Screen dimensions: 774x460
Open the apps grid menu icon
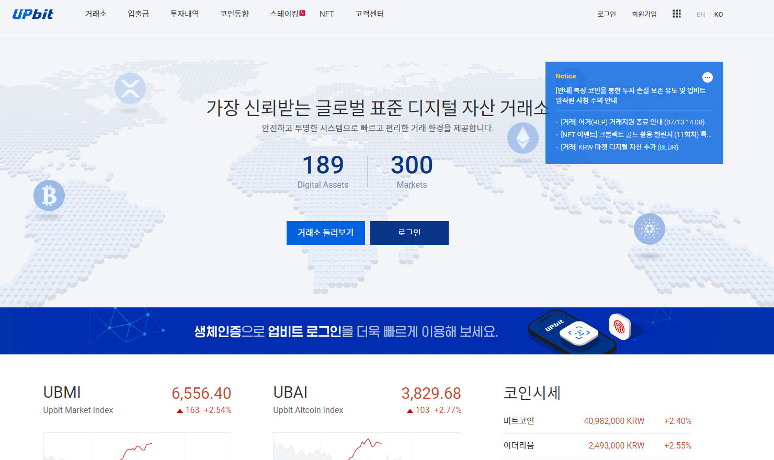coord(677,14)
